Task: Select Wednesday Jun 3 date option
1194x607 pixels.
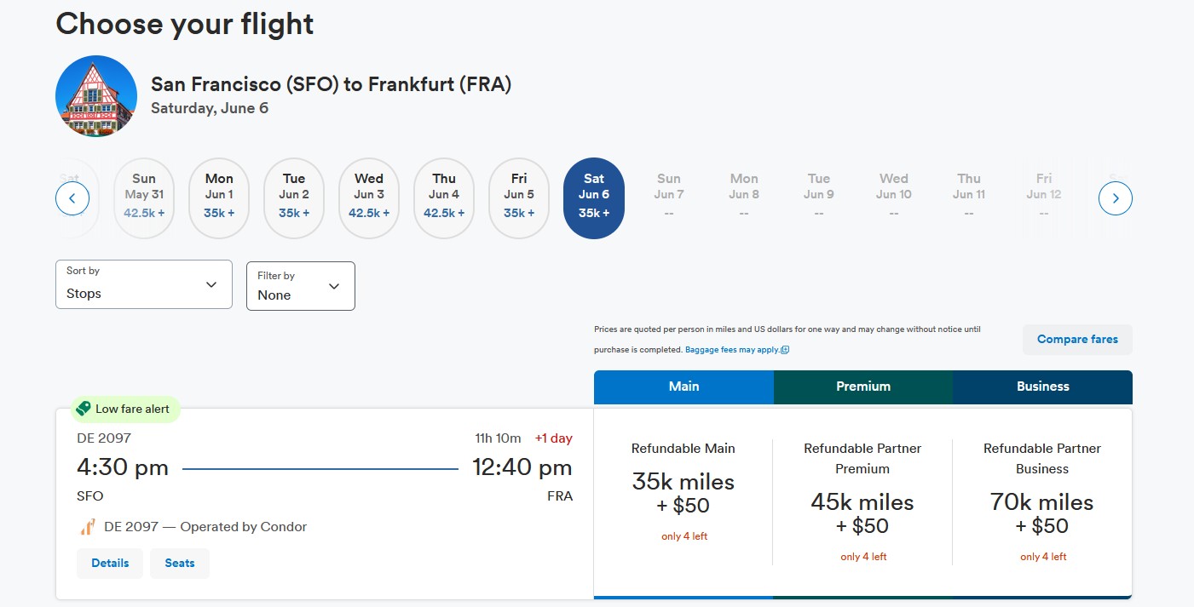Action: (x=369, y=198)
